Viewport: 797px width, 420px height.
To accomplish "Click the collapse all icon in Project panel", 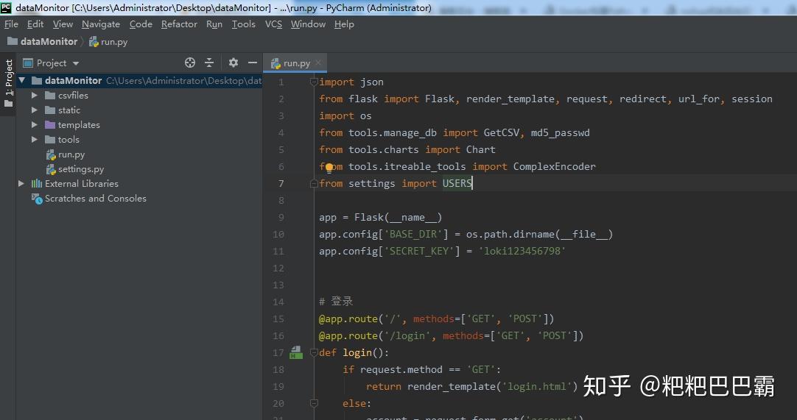I will point(209,63).
